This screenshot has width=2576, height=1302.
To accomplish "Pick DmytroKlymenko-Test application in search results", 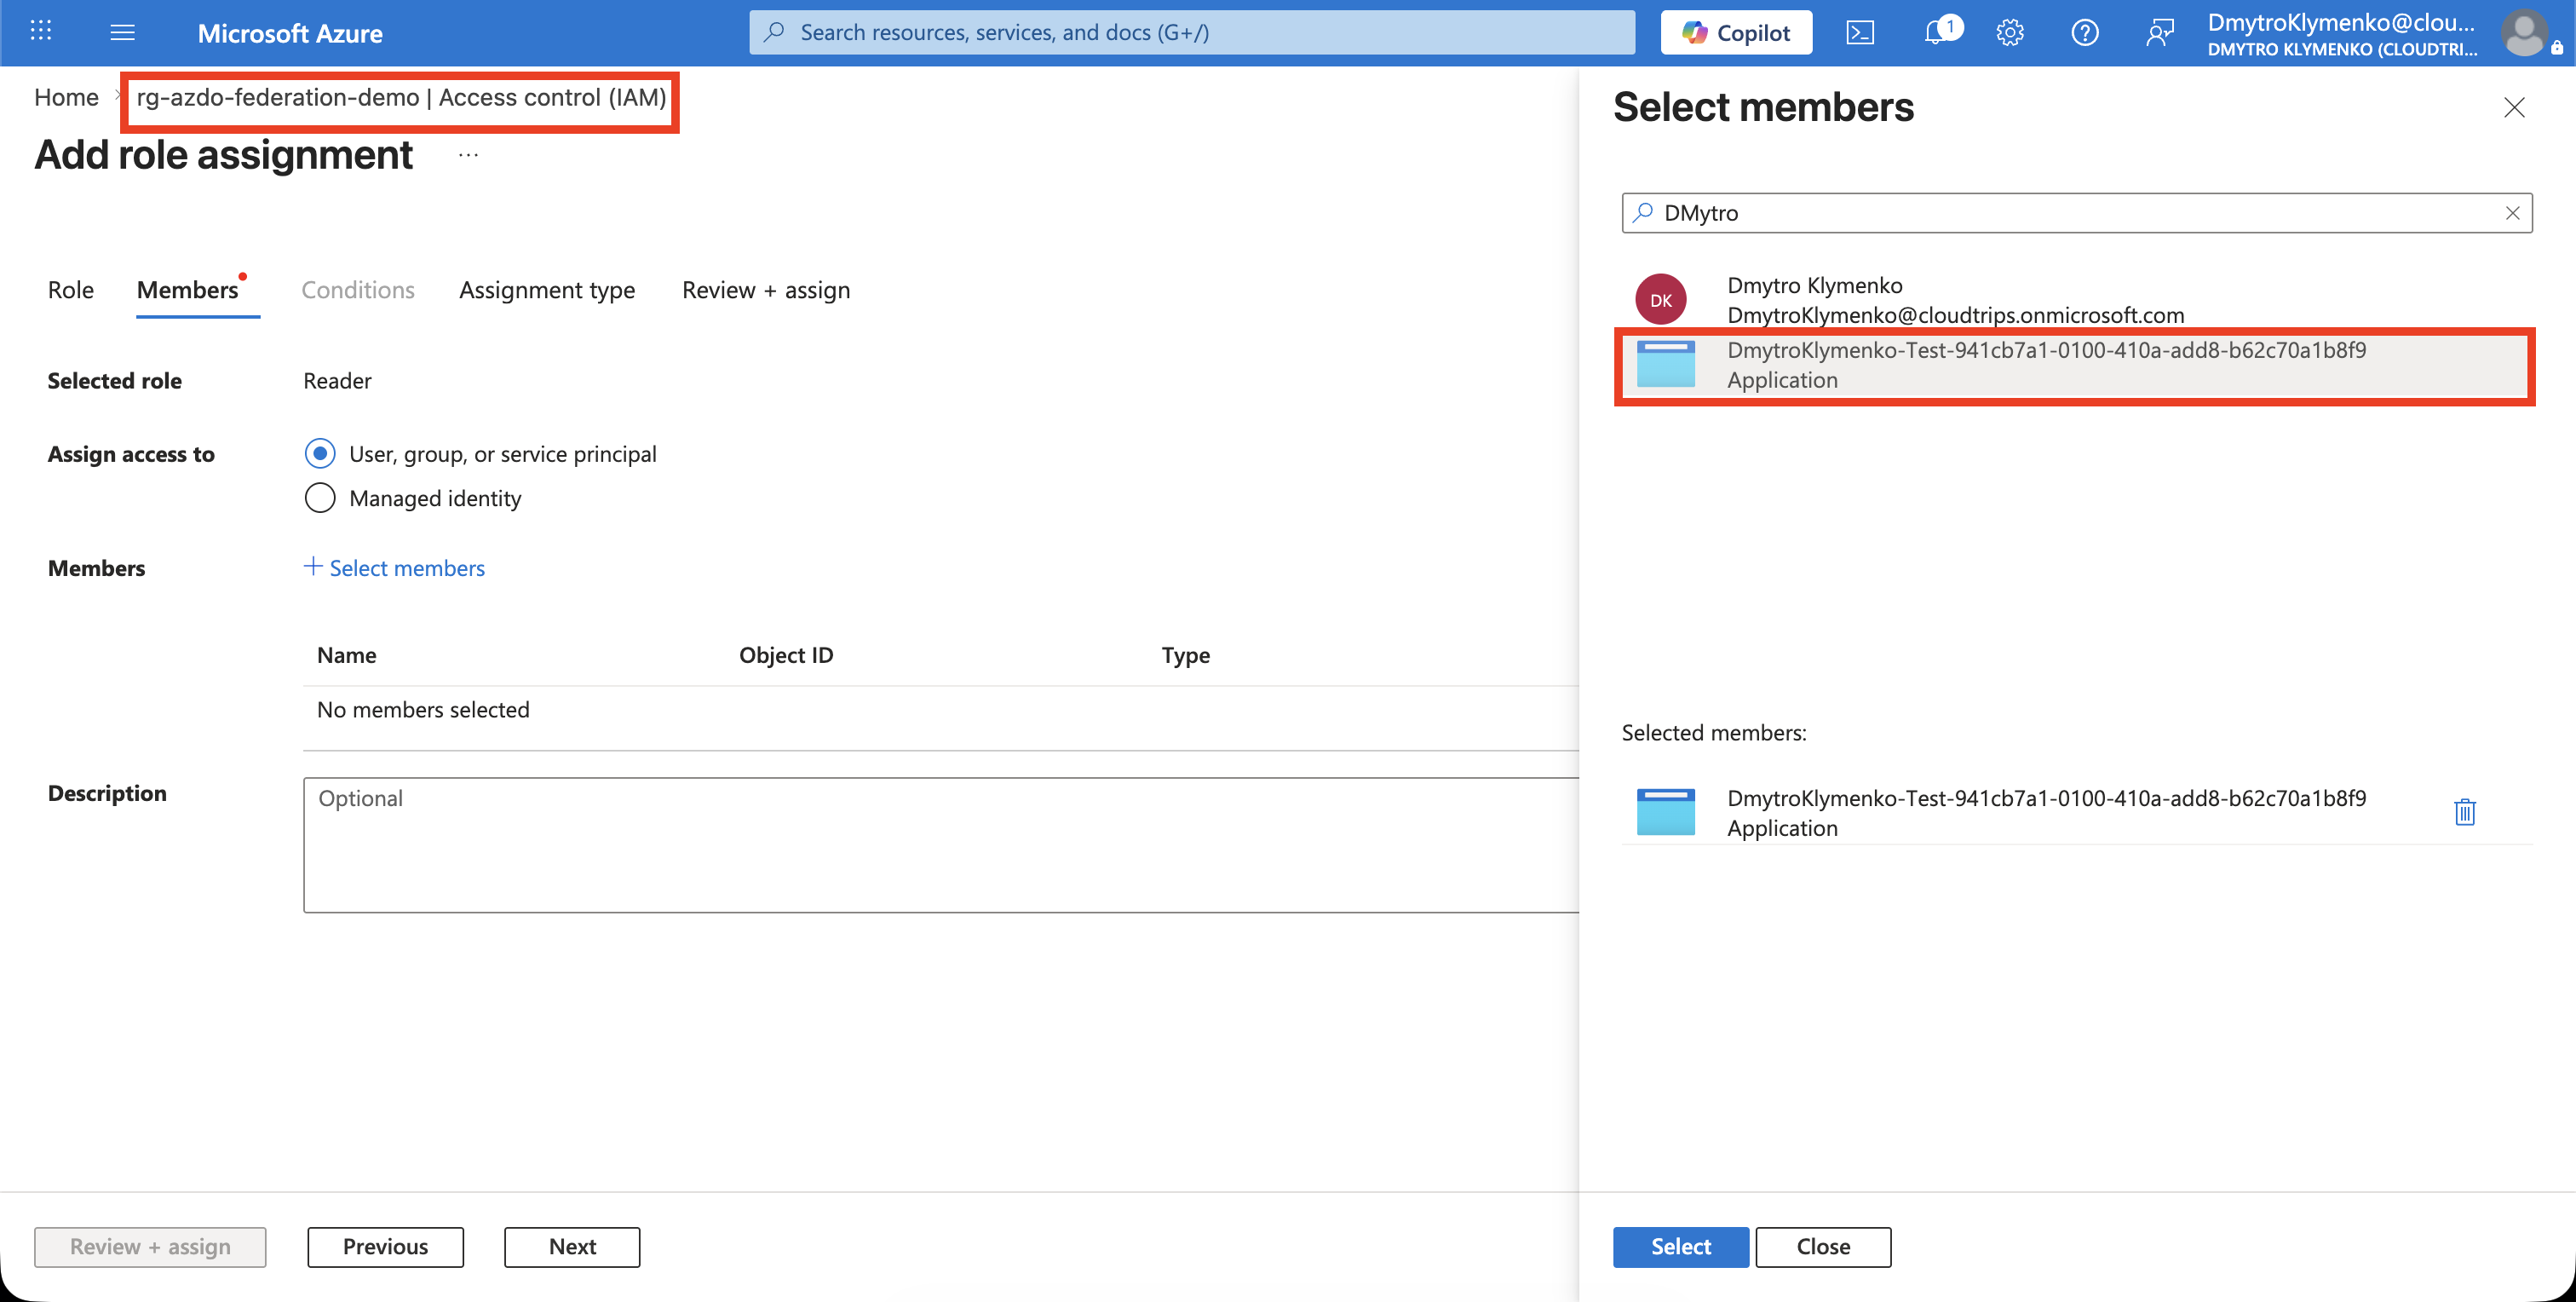I will point(2076,365).
